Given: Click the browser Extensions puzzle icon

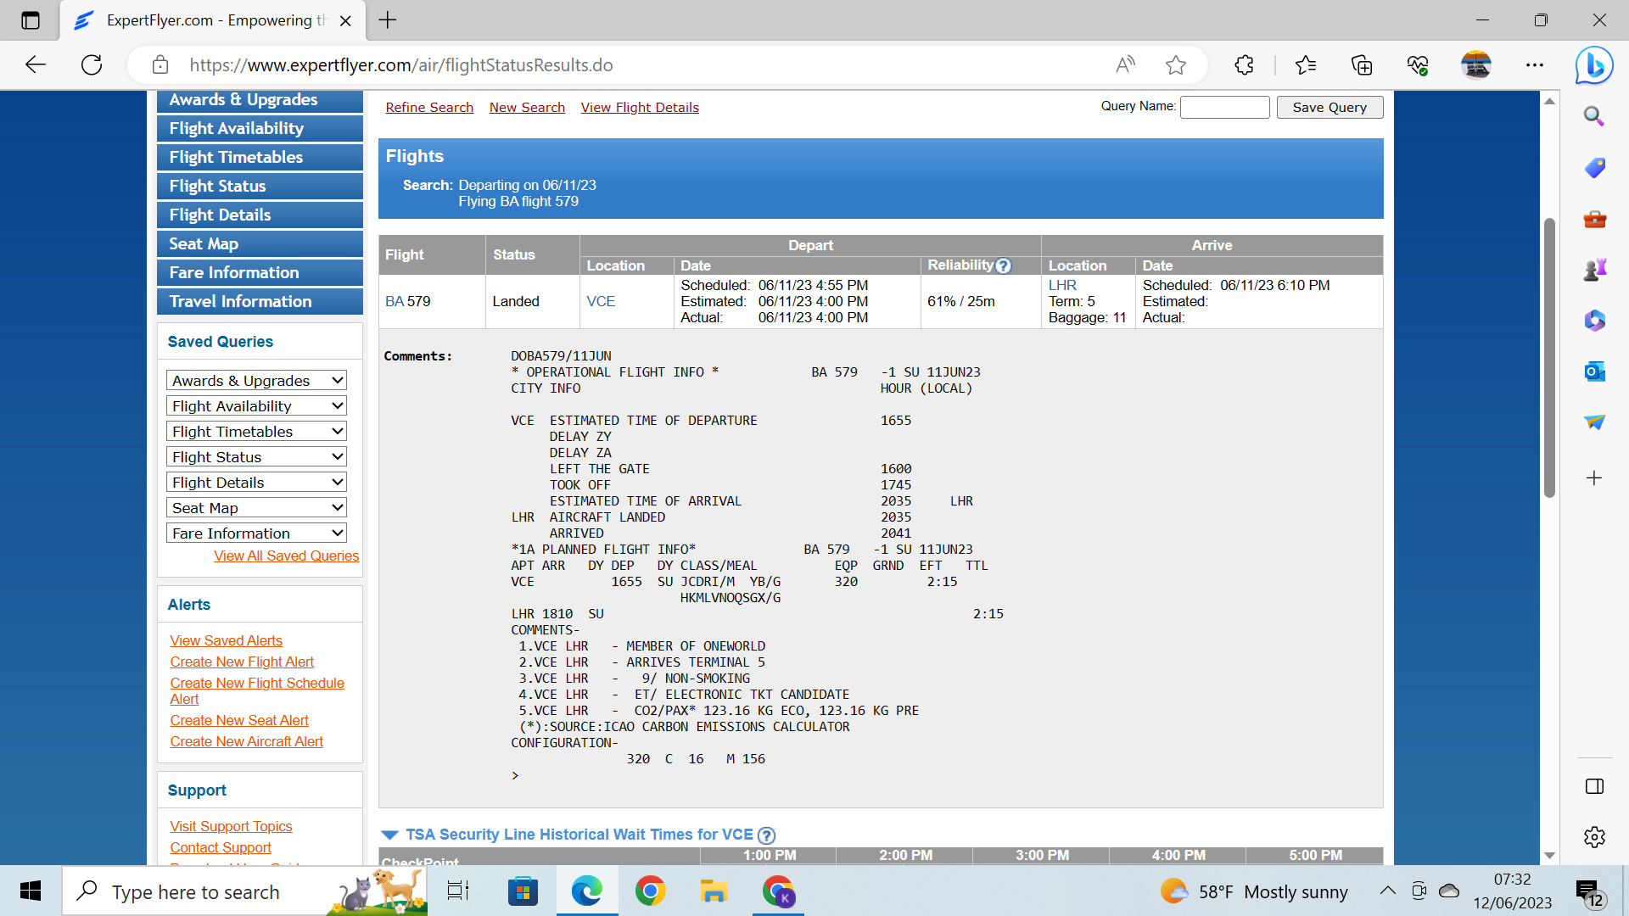Looking at the screenshot, I should point(1244,65).
